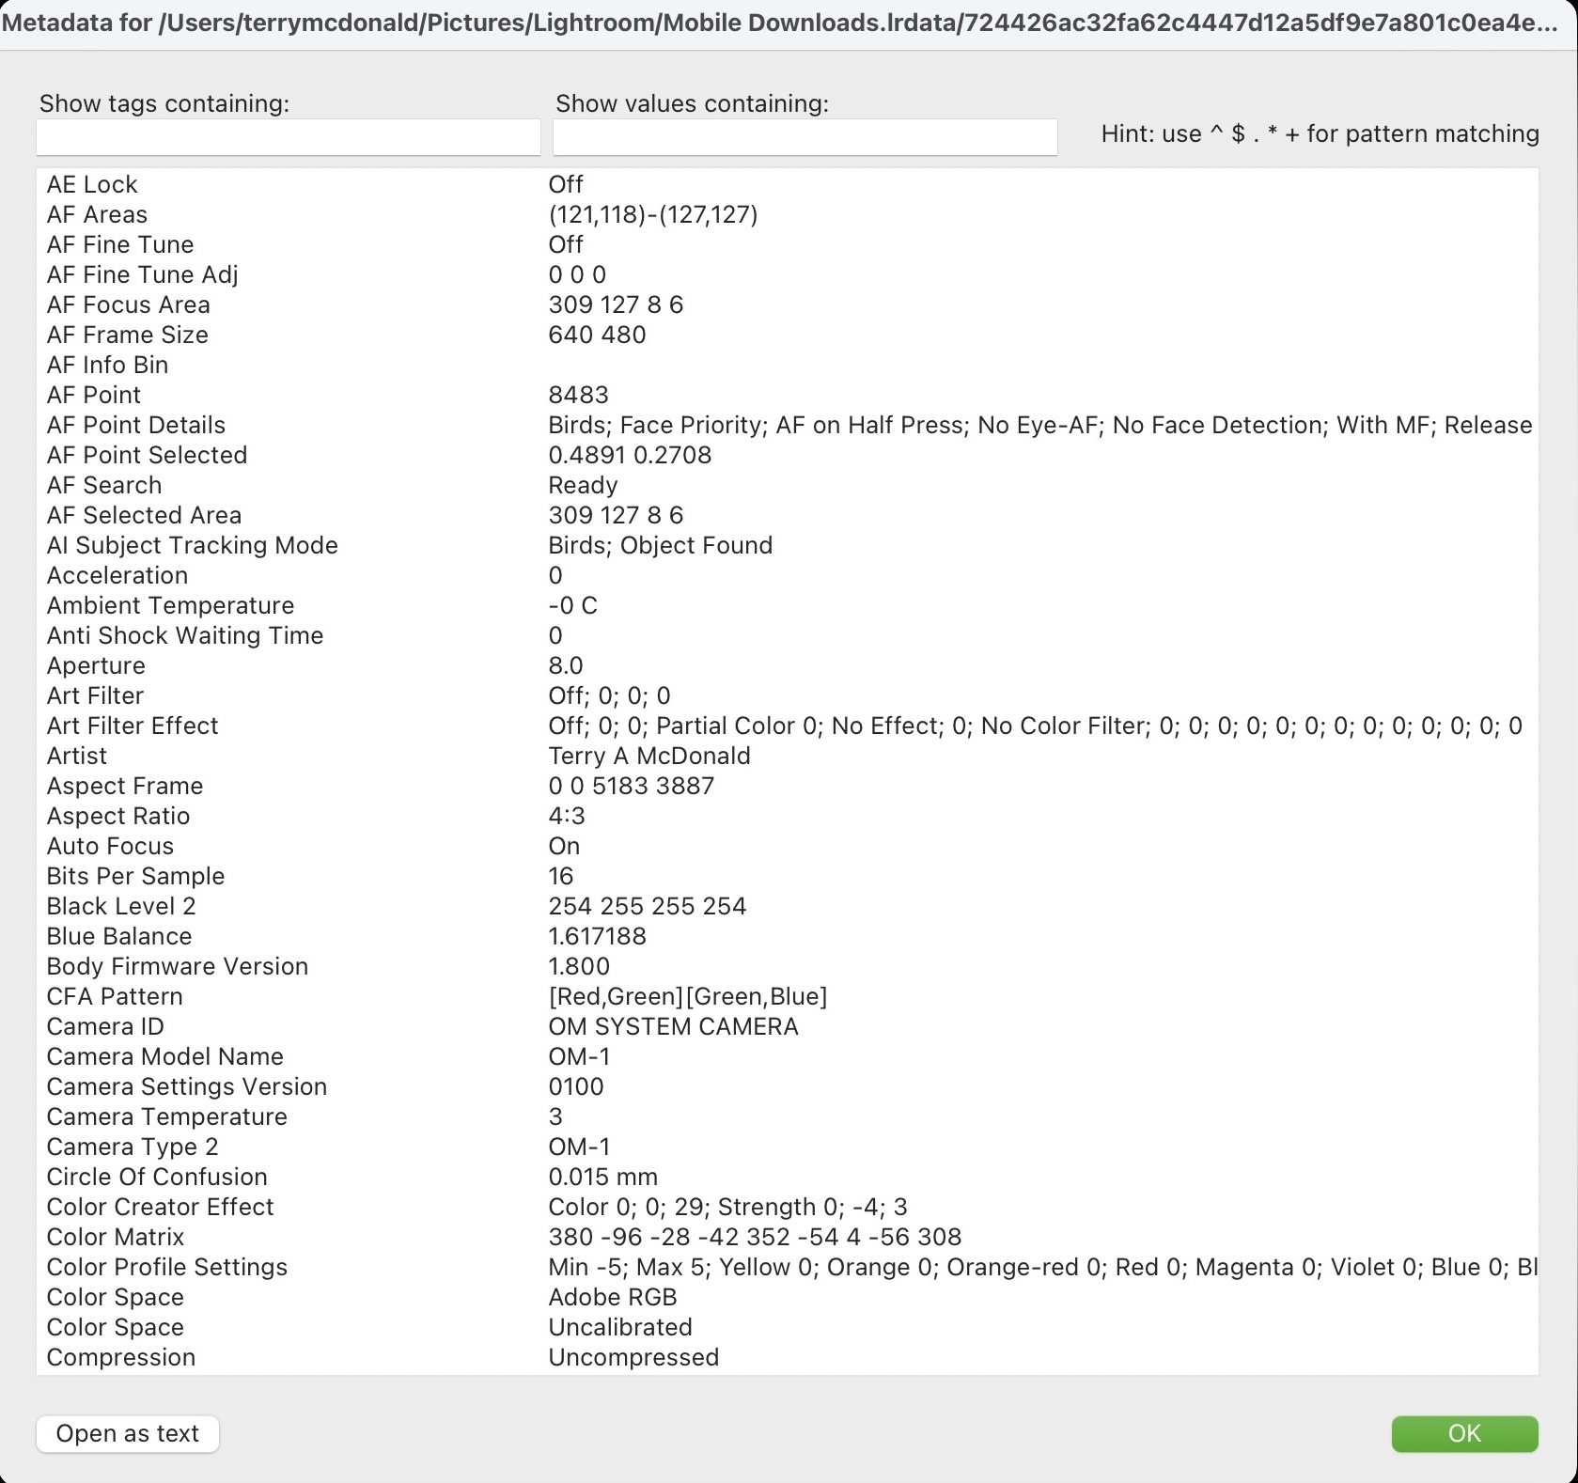Click the Ambient Temperature tag
This screenshot has width=1578, height=1483.
170,605
